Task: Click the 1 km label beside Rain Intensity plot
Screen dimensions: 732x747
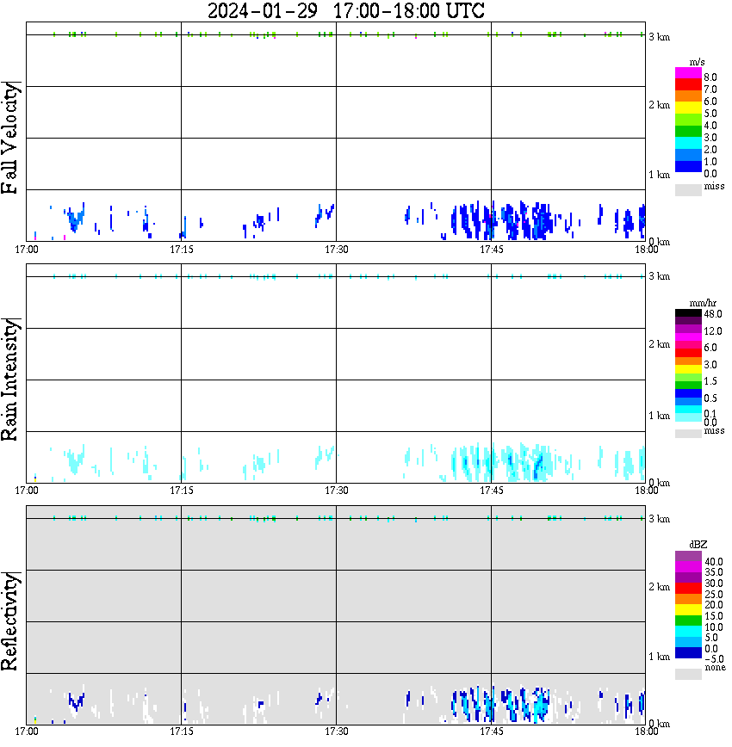Action: coord(659,416)
